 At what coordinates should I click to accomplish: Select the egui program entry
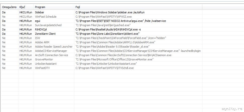pyautogui.click(x=38, y=21)
